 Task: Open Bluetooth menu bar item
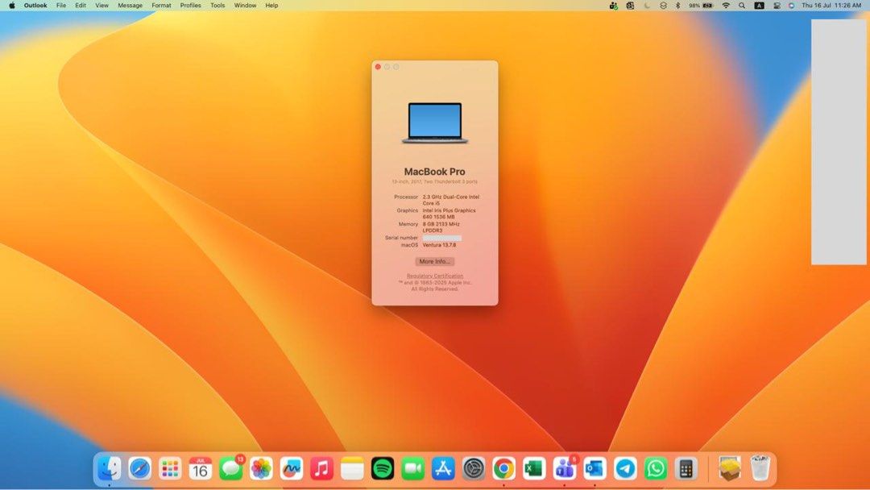pos(677,6)
